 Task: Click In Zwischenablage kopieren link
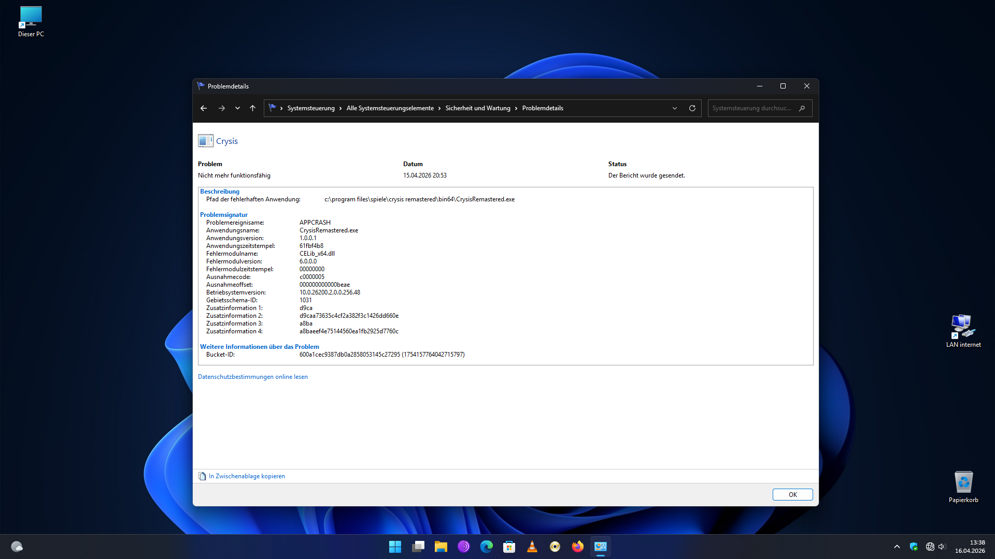pyautogui.click(x=247, y=476)
